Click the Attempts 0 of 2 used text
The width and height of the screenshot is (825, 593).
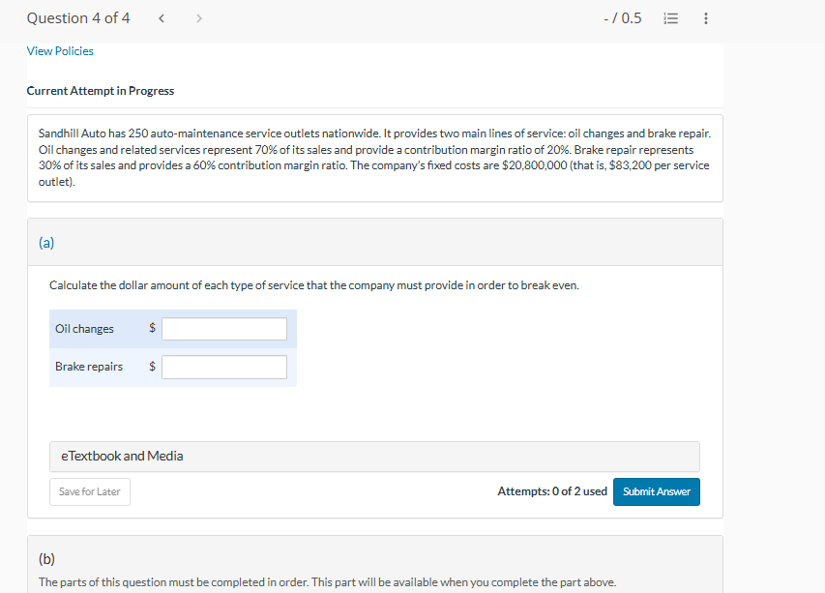(551, 491)
